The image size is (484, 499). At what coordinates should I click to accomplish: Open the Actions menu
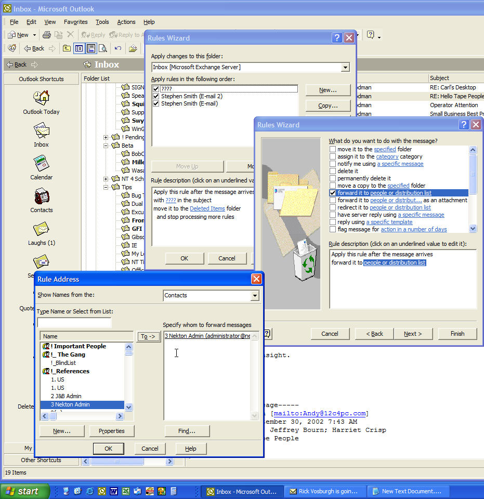[x=126, y=22]
